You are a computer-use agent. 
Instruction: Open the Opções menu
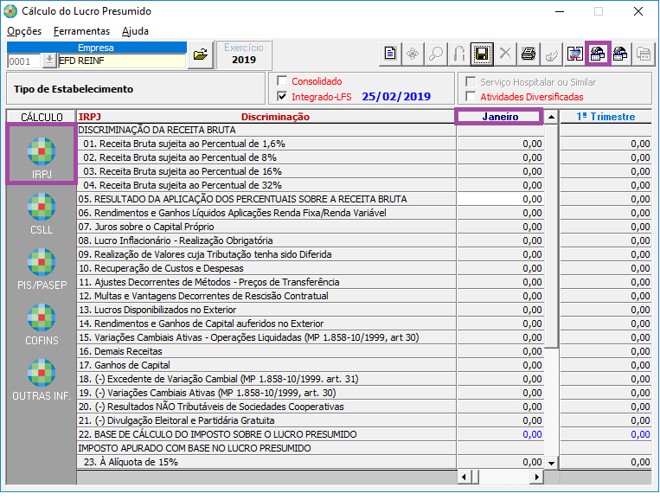[x=24, y=31]
